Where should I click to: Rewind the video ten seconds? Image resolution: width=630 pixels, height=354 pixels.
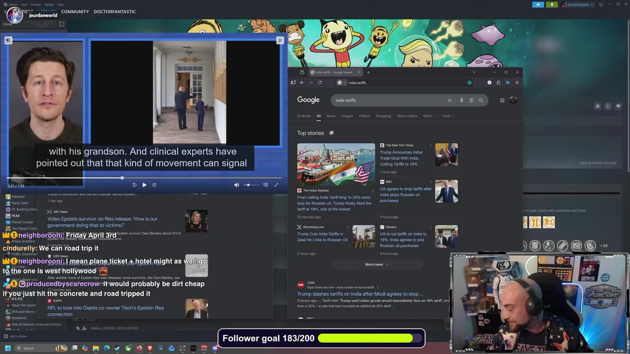point(134,185)
